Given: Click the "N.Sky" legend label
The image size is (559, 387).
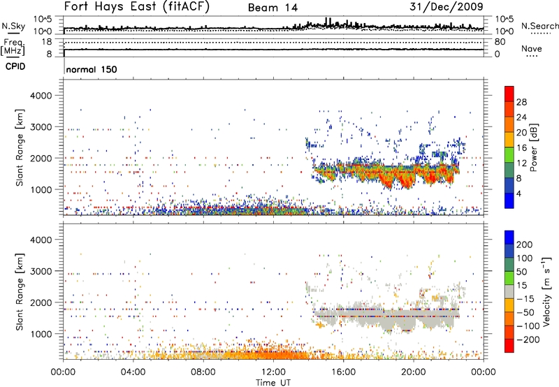Looking at the screenshot, I should [13, 26].
